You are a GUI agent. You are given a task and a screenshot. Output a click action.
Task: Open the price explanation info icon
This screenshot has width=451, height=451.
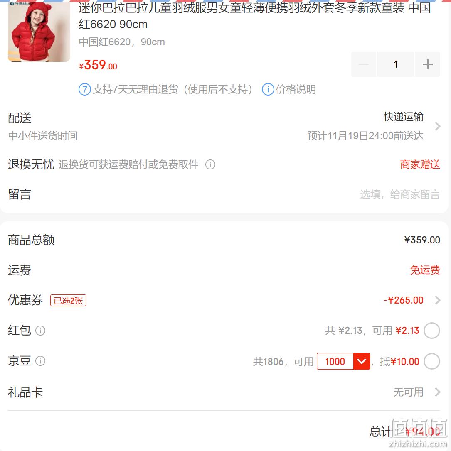click(x=268, y=89)
